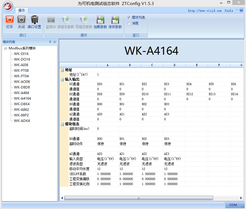Open the www.vicjd.com link
246x209 pixels.
point(205,11)
